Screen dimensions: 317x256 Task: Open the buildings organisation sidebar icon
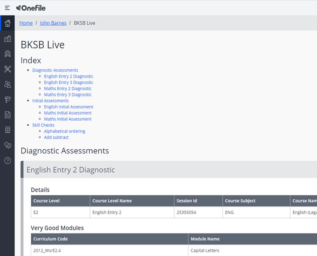7,38
